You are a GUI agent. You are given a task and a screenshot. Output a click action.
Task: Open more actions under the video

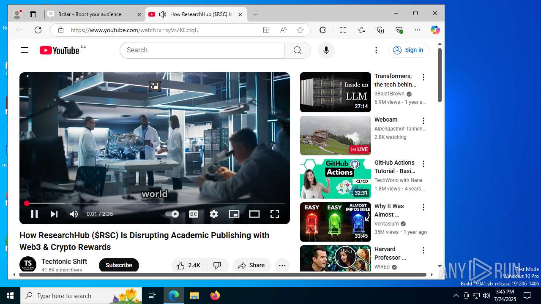(x=282, y=265)
